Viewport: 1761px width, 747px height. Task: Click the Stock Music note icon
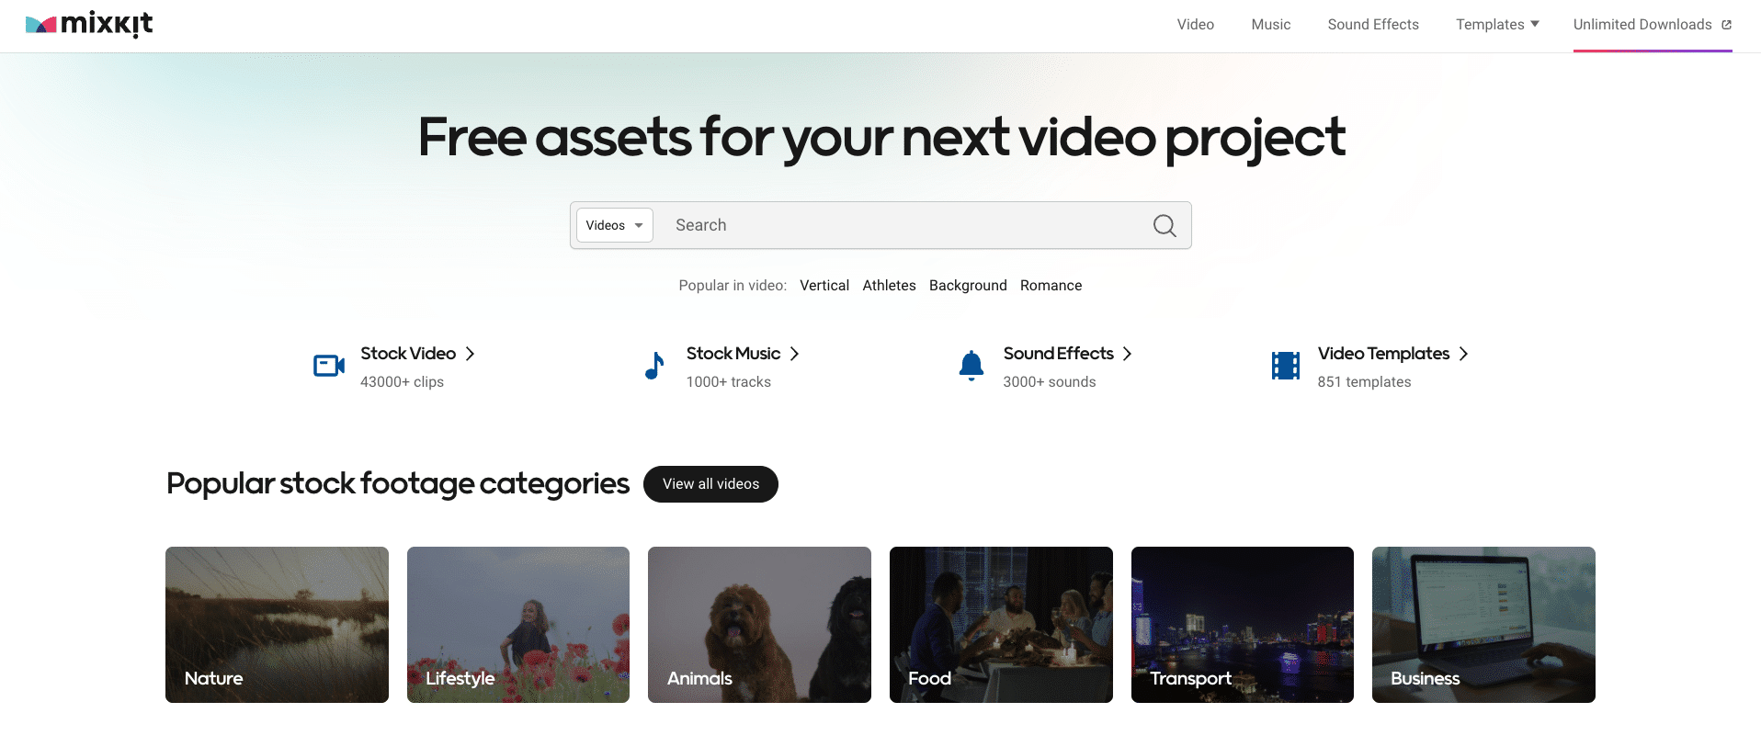pos(654,366)
